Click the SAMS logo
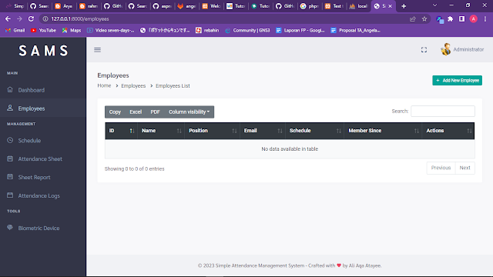This screenshot has width=493, height=277. [x=43, y=51]
